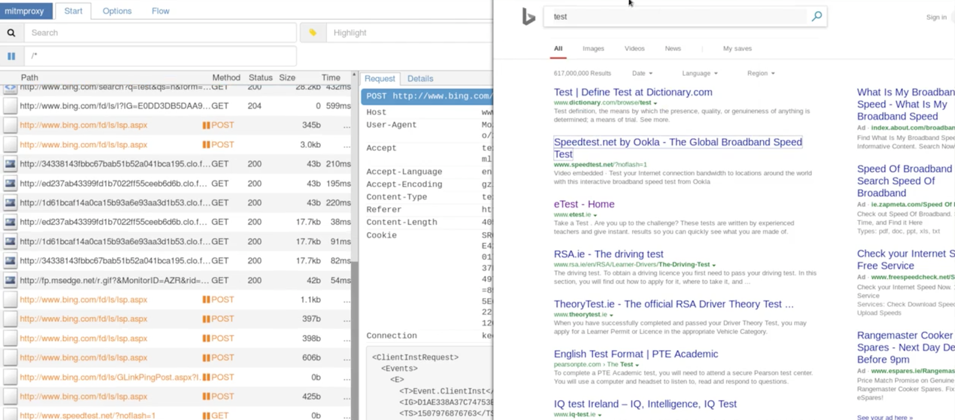Image resolution: width=955 pixels, height=420 pixels.
Task: Select the 345b lsp.aspx POST flow
Action: (x=176, y=125)
